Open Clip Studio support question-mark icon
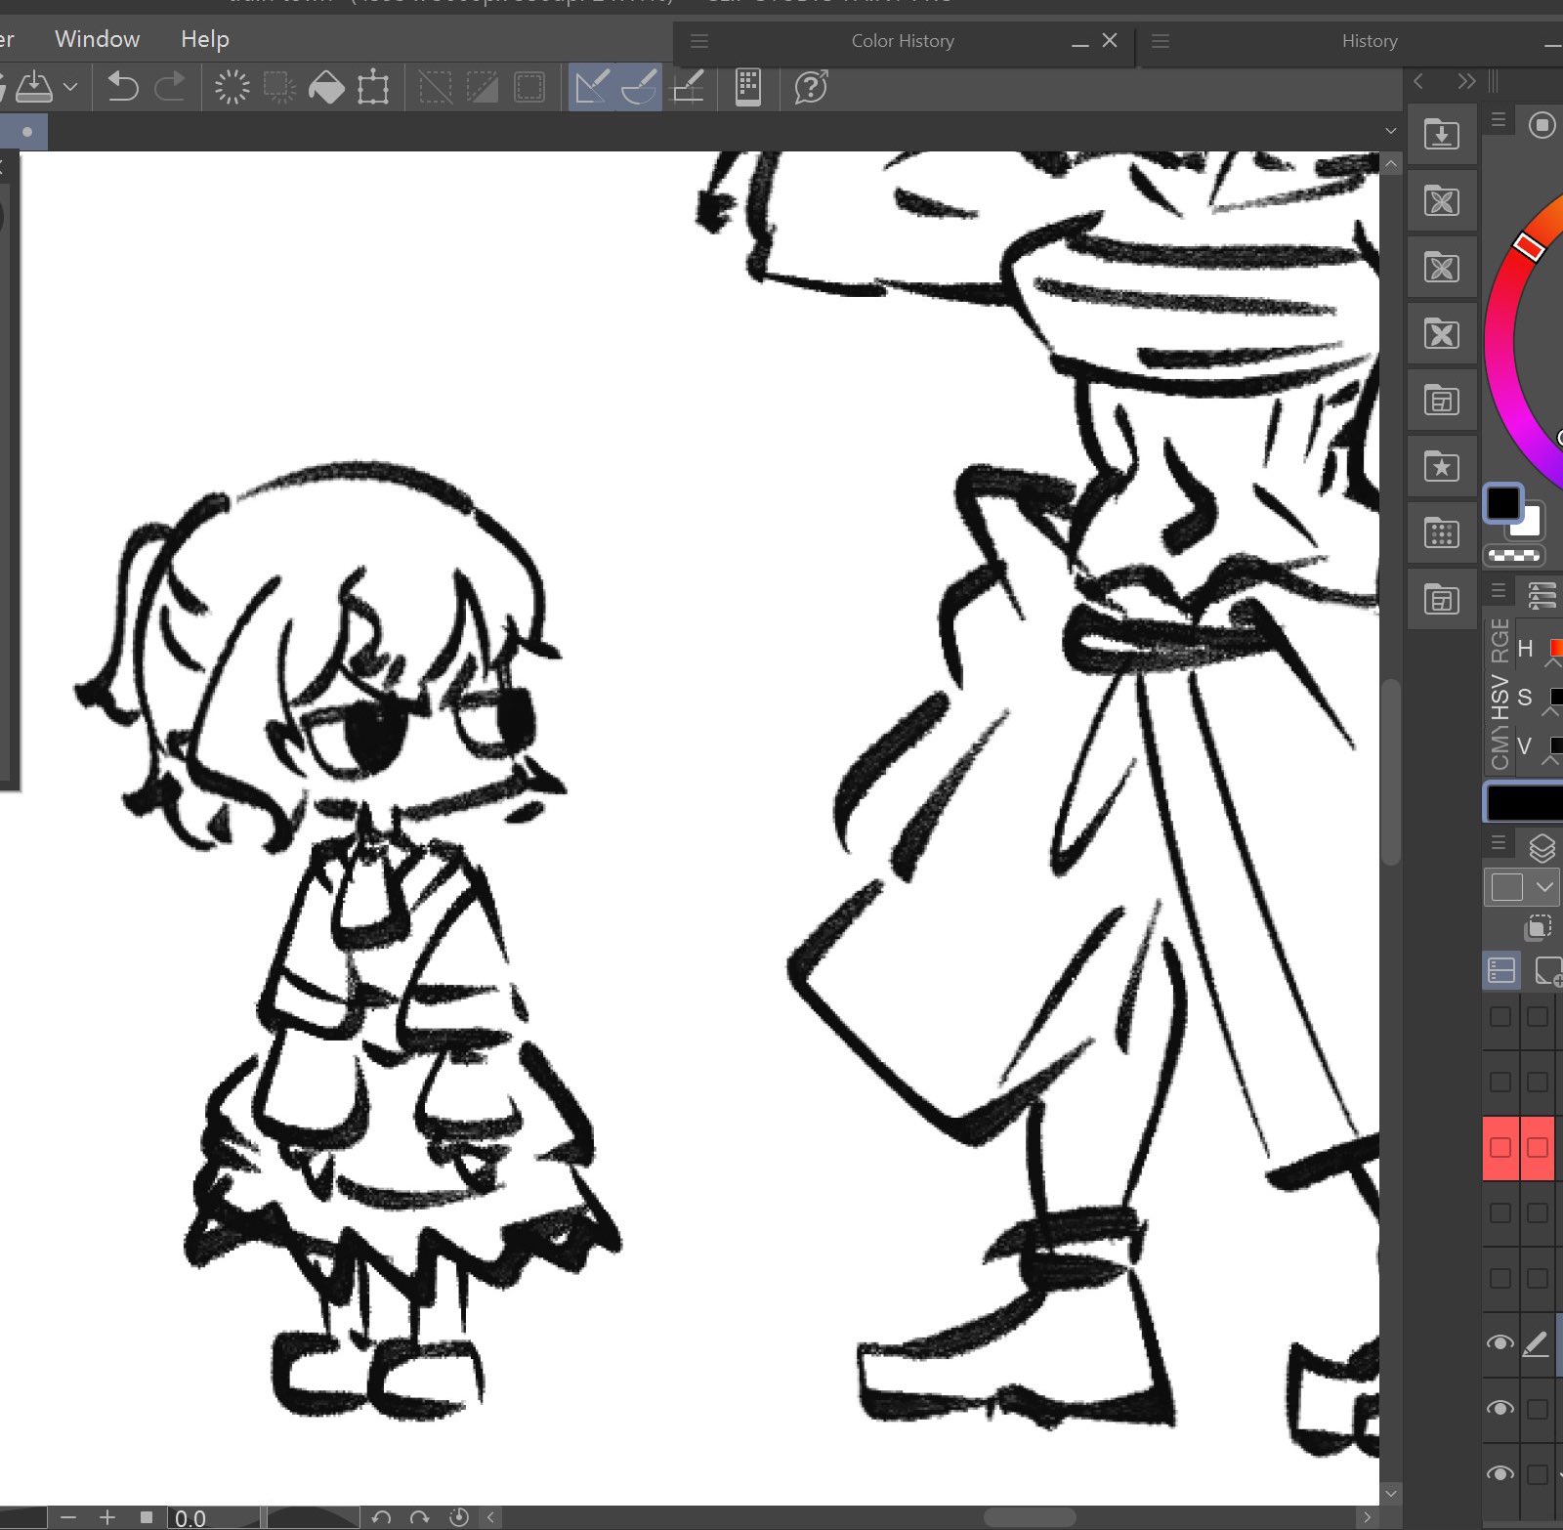This screenshot has height=1530, width=1563. click(x=811, y=87)
